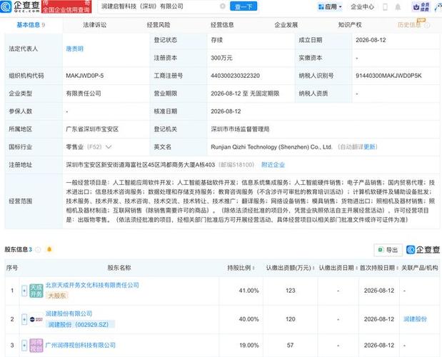Click the 广州润得投创 shareholder logo
The width and height of the screenshot is (442, 357).
tap(36, 345)
